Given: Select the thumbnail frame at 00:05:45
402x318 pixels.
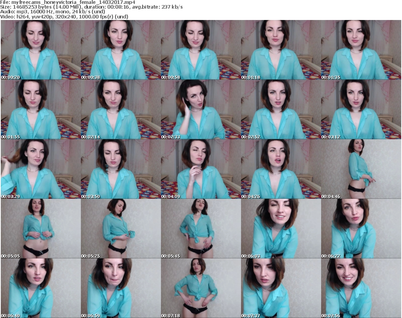Looking at the screenshot, I should pyautogui.click(x=201, y=228).
